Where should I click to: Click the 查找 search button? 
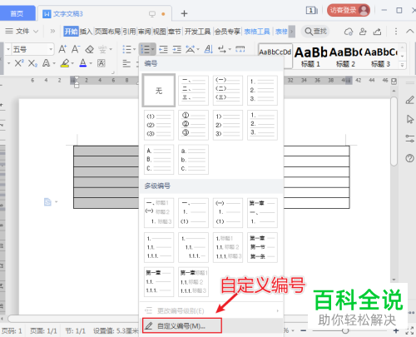(x=316, y=32)
